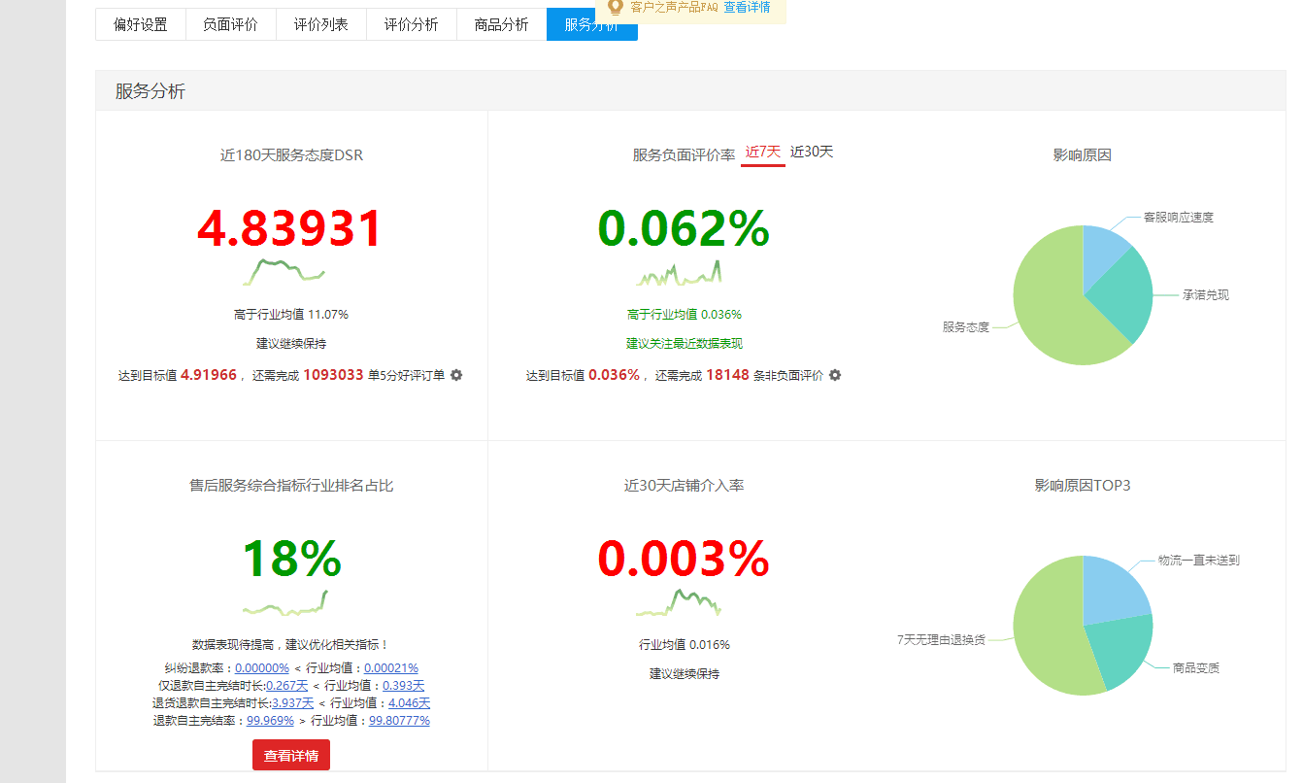The image size is (1303, 783).
Task: Click 影响原因TOP3 heading
Action: [1083, 485]
